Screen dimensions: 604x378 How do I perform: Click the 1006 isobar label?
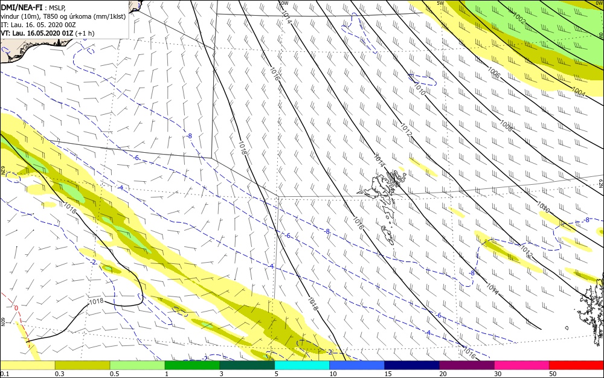(x=494, y=72)
